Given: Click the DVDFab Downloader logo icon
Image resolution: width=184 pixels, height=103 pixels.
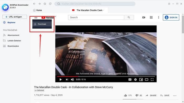Looking at the screenshot, I should pos(5,7).
